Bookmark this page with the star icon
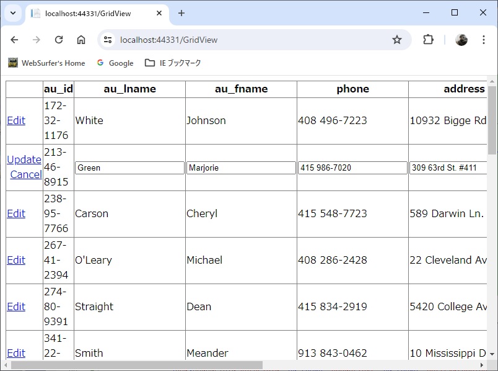 click(396, 39)
